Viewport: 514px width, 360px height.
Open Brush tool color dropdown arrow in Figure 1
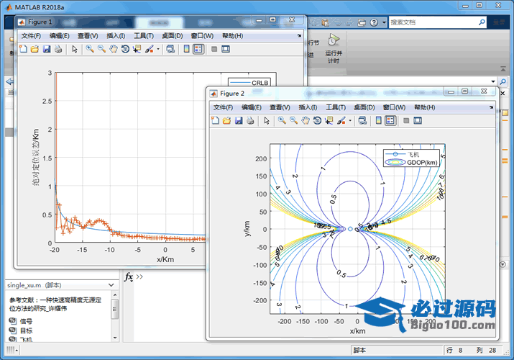click(158, 50)
